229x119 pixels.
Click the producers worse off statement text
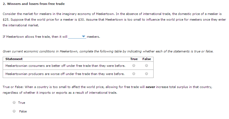65,74
